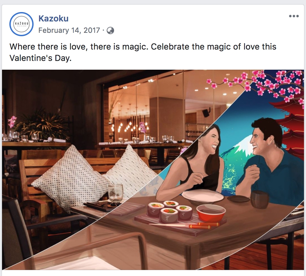Screen dimensions: 306x276
Task: Click the red soy sauce bowl
Action: pos(211,213)
